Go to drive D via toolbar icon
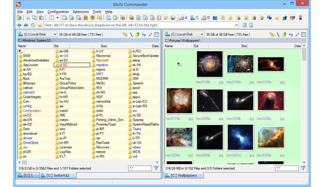 point(205,18)
